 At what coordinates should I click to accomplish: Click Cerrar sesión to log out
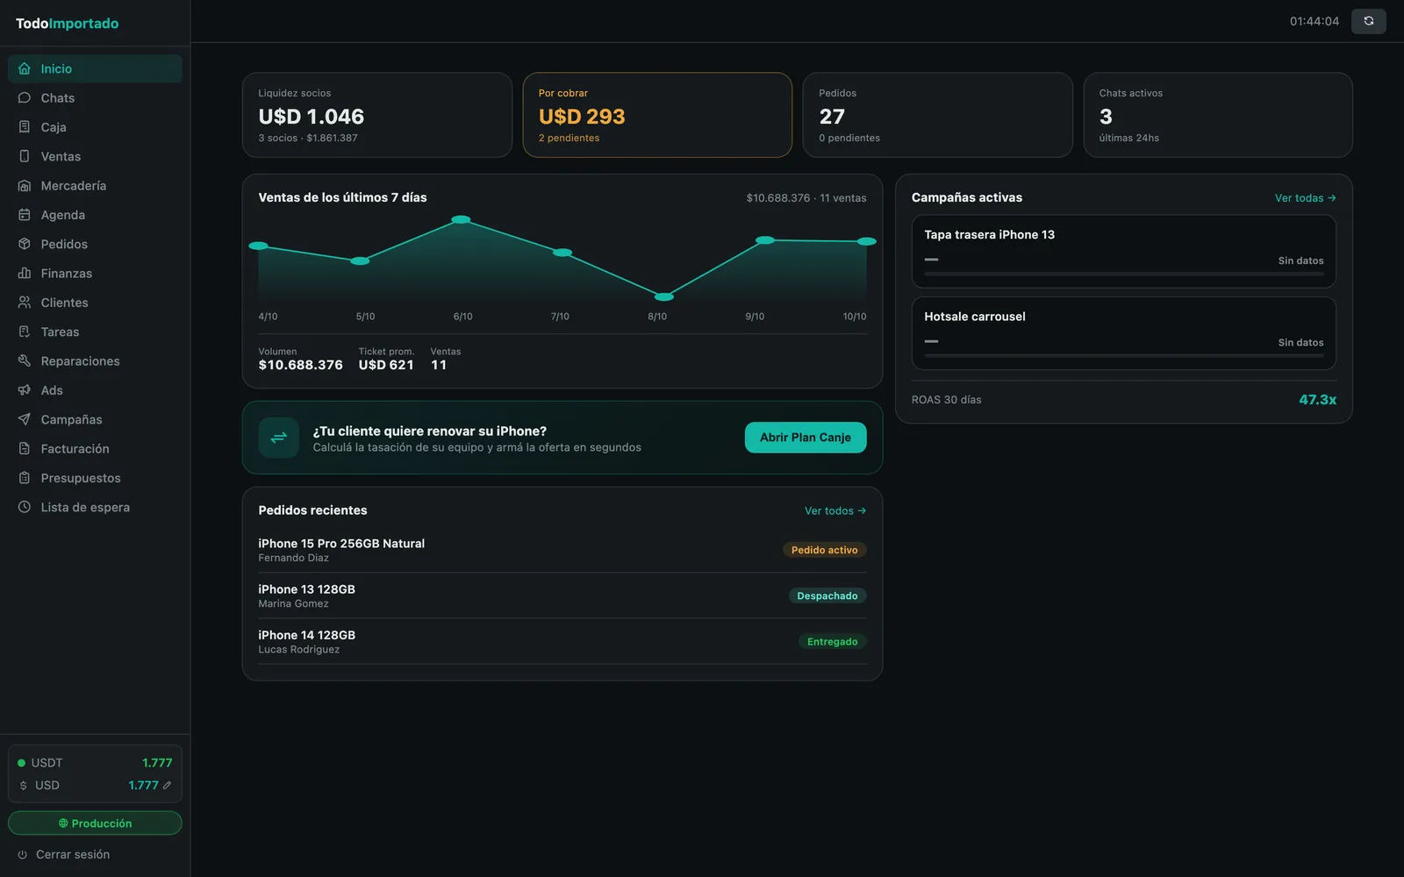click(73, 854)
